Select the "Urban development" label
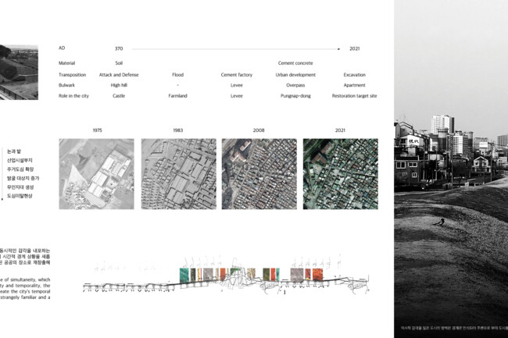Image resolution: width=508 pixels, height=338 pixels. [295, 75]
